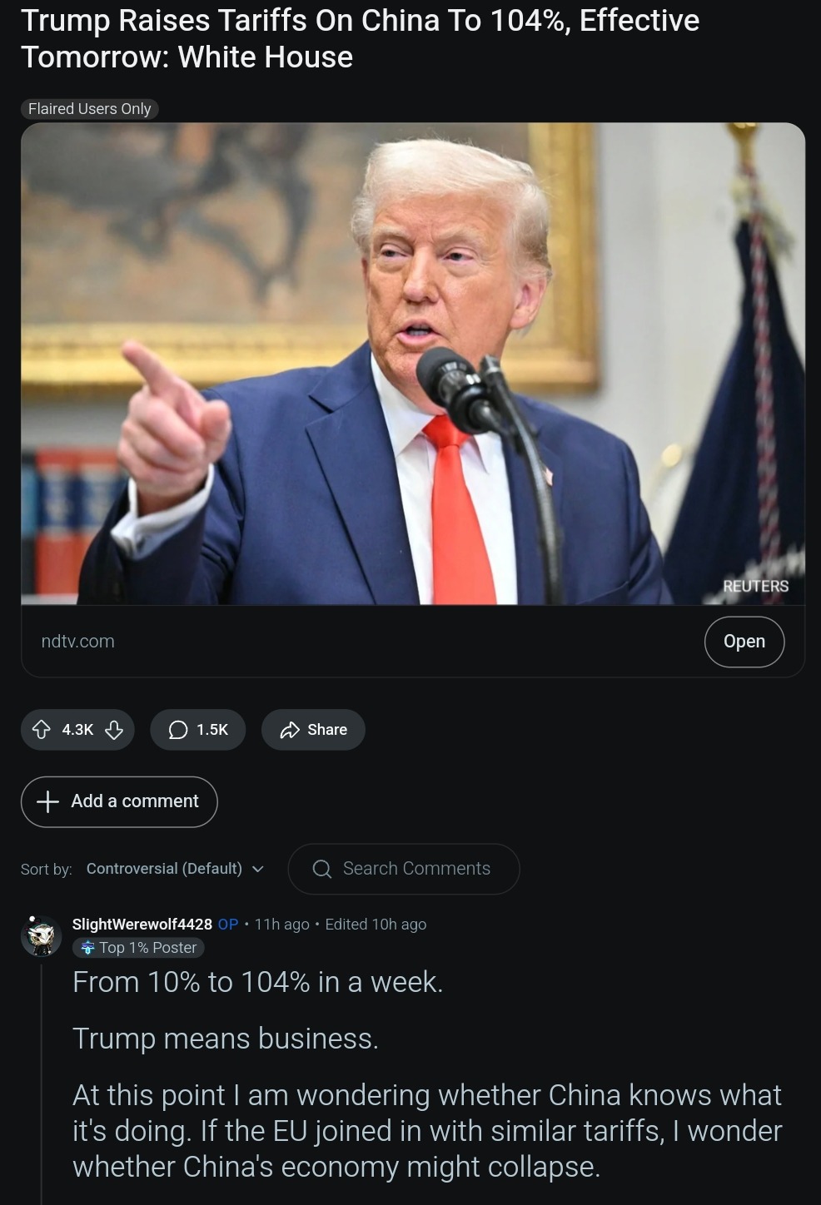Click the Add a comment button

119,801
